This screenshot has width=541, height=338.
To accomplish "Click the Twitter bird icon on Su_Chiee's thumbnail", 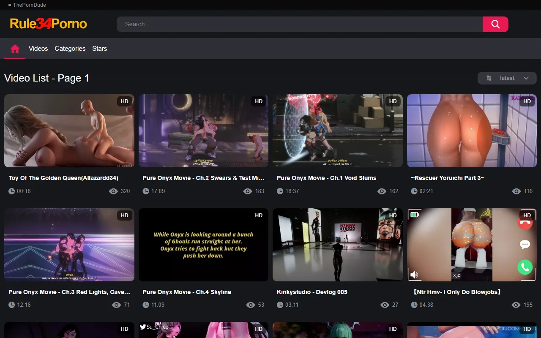I will tap(143, 326).
